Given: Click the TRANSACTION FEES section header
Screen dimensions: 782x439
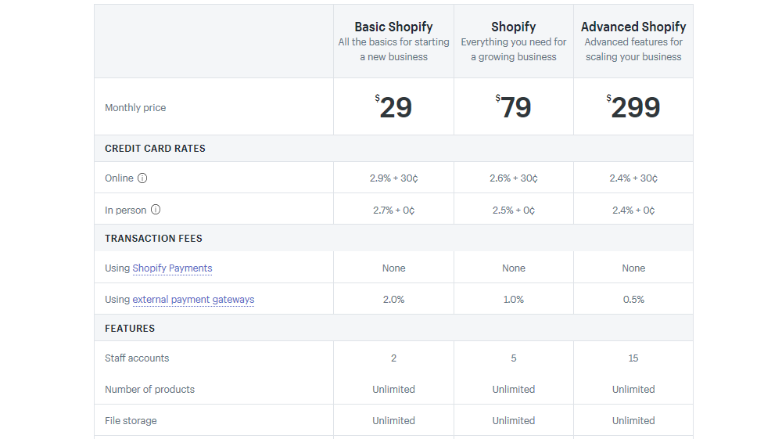Looking at the screenshot, I should pos(153,239).
